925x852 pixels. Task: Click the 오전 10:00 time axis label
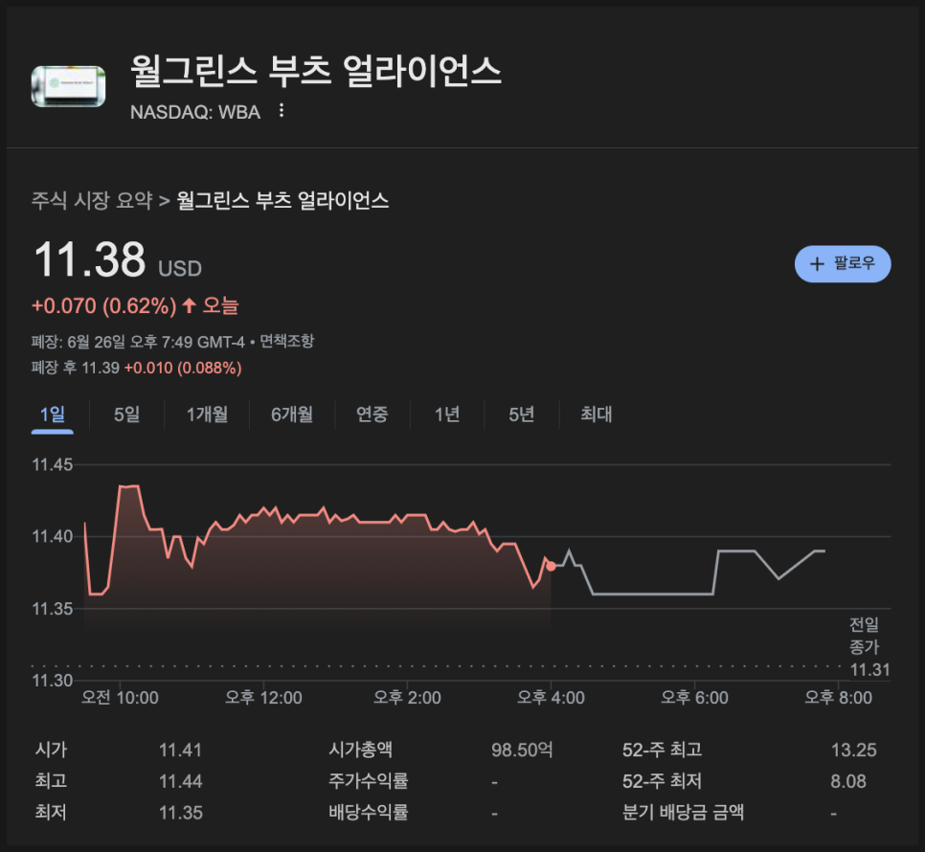(x=120, y=698)
